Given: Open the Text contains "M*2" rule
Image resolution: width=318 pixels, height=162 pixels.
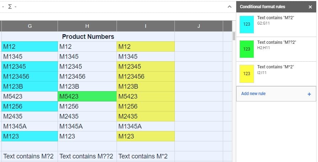Looking at the screenshot, I should [276, 74].
